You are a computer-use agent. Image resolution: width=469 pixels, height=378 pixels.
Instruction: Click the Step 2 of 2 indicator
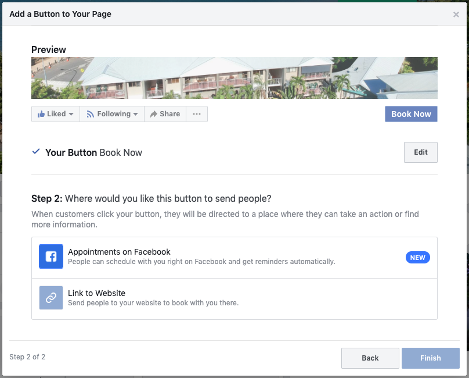tap(27, 356)
